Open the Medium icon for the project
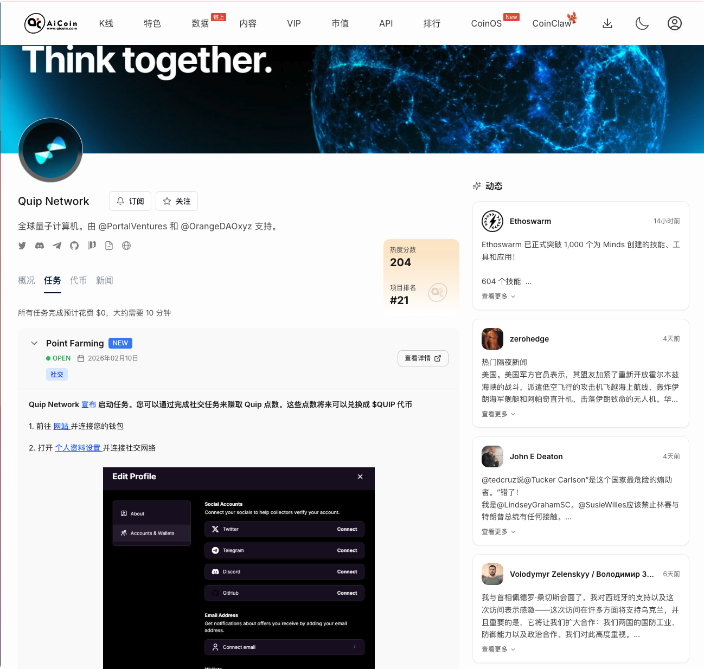The width and height of the screenshot is (704, 669). click(x=92, y=246)
